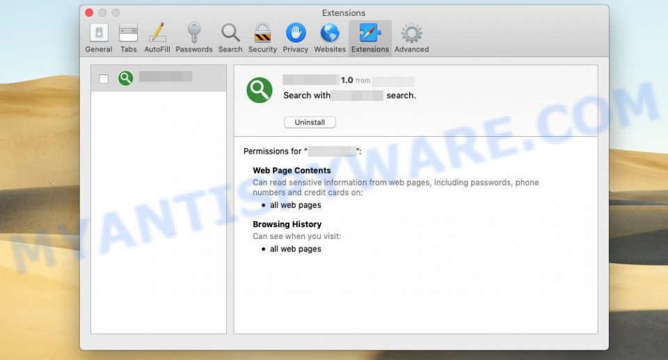Open the Tabs preferences pane
The width and height of the screenshot is (668, 360).
(x=128, y=38)
